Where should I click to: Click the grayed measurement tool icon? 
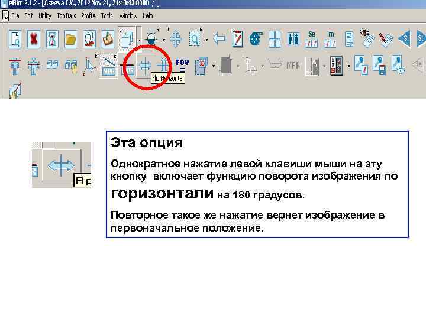click(250, 66)
